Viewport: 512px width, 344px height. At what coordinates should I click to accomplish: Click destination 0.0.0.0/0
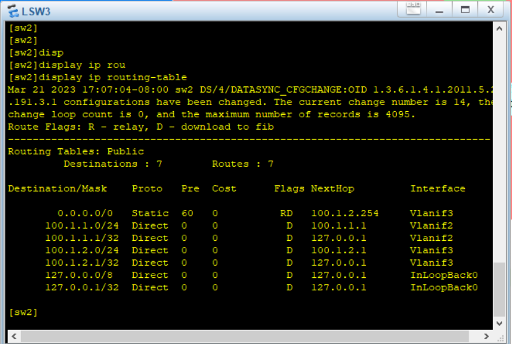[85, 213]
